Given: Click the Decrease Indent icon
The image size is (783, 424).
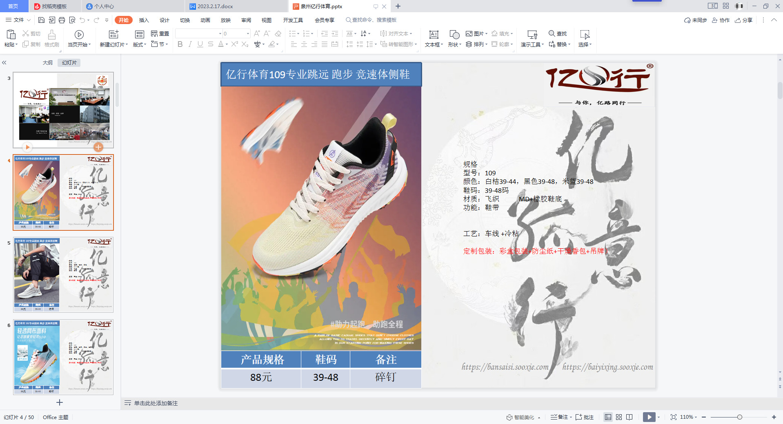Looking at the screenshot, I should (325, 33).
